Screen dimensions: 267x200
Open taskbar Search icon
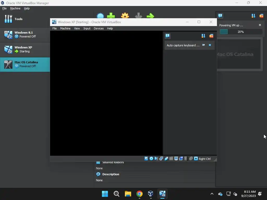coord(117,194)
